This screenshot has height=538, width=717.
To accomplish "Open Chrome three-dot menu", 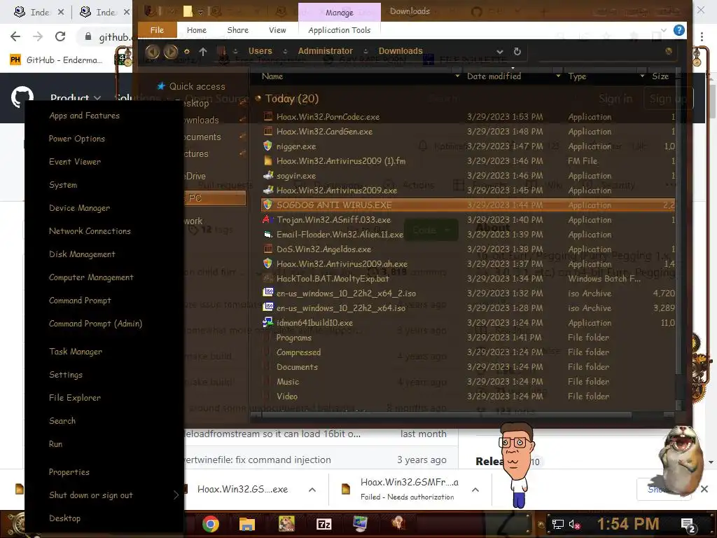I will [702, 36].
